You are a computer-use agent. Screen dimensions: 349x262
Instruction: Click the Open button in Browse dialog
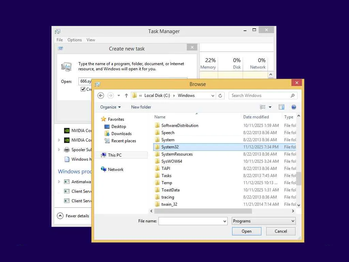coord(247,231)
